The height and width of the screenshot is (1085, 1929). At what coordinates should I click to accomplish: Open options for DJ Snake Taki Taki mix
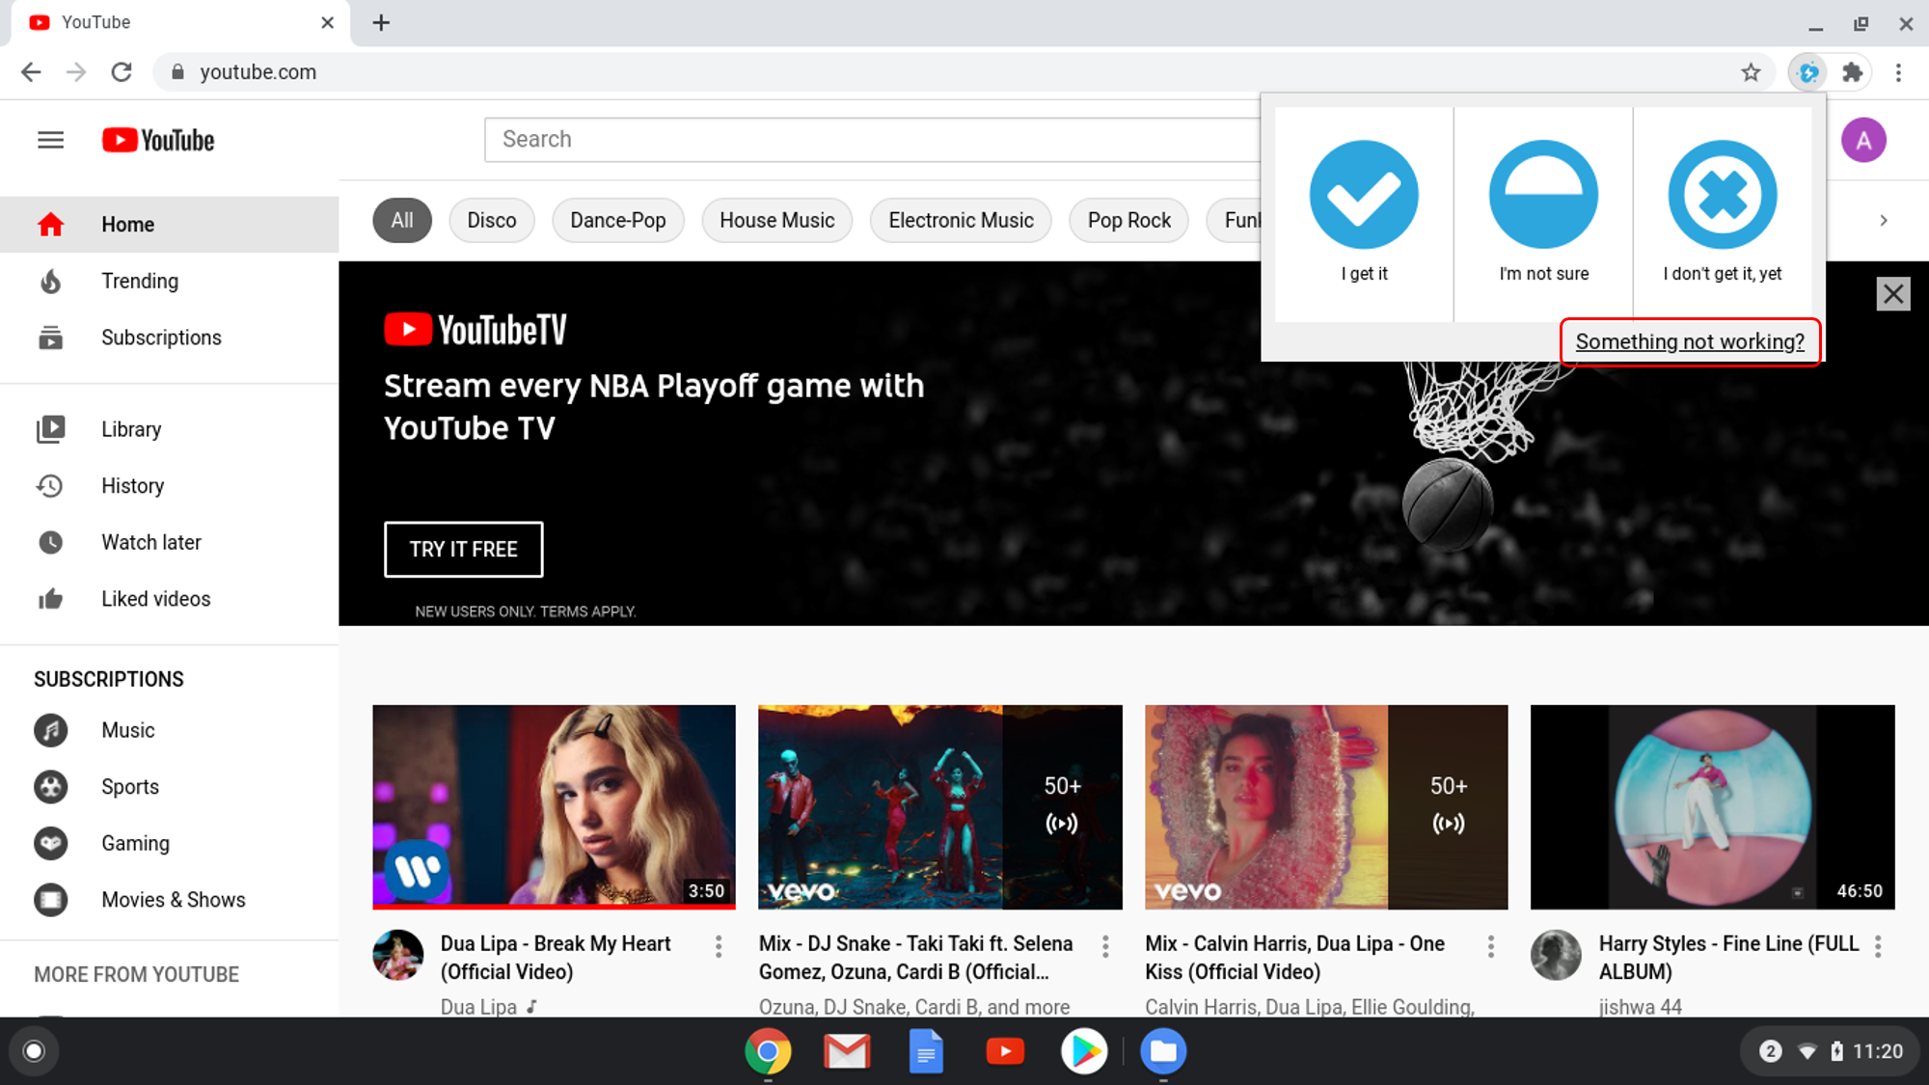point(1105,946)
